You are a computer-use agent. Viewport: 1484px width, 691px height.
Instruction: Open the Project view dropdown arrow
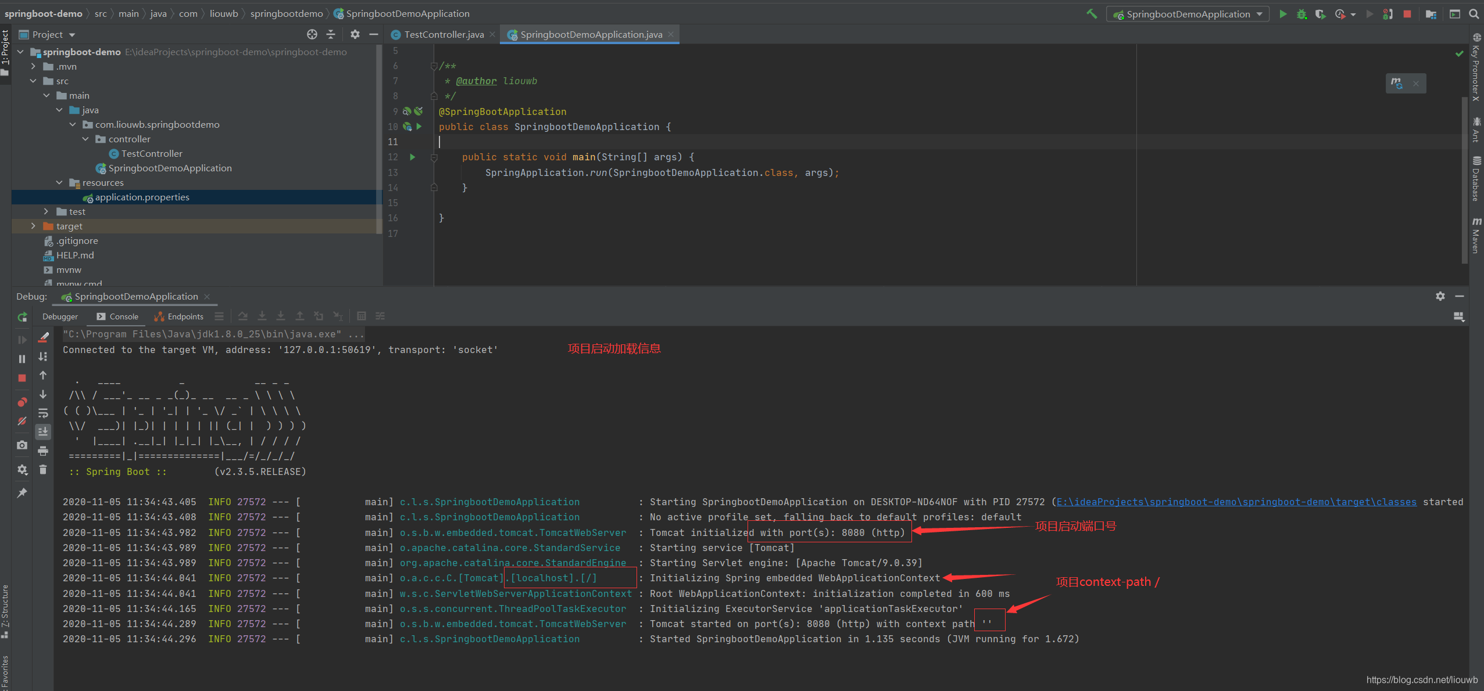72,35
